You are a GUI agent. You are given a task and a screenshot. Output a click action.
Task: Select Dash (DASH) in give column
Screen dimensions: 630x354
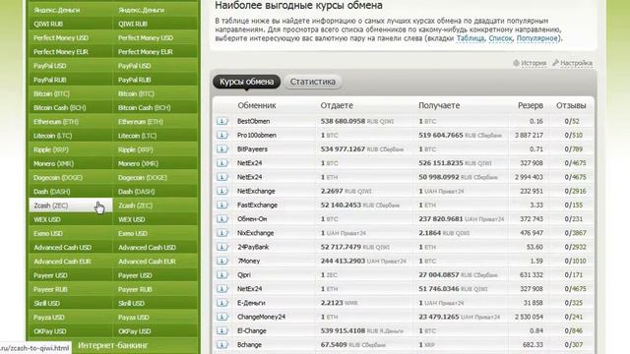[x=71, y=192]
